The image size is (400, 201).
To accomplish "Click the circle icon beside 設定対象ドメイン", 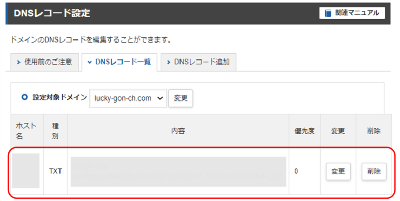I will (25, 97).
